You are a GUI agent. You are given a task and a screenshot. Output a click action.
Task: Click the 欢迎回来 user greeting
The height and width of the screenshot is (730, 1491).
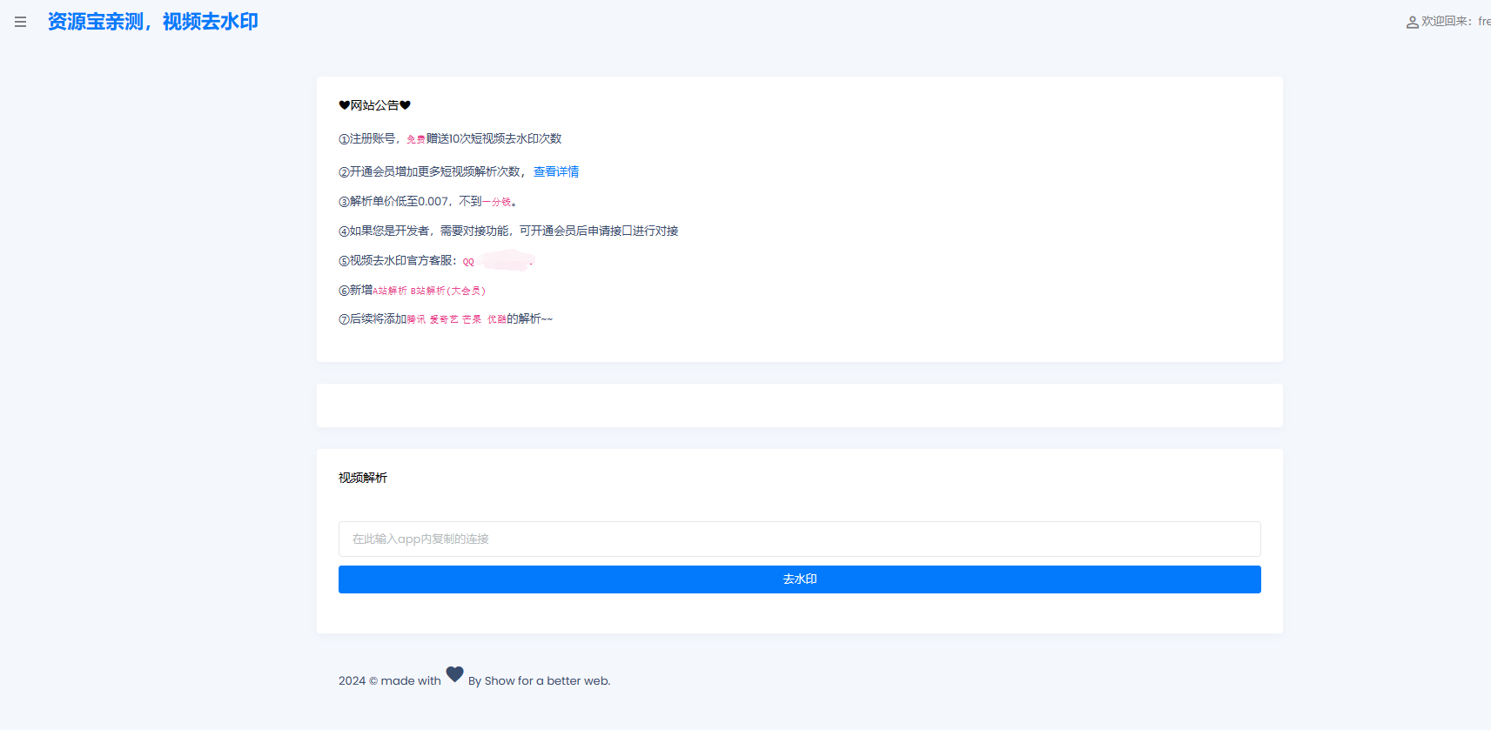click(1455, 21)
